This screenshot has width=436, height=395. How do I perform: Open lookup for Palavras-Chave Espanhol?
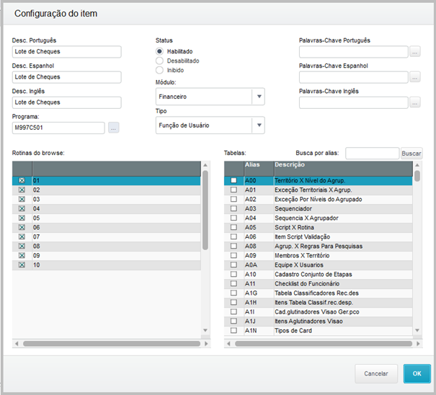point(414,77)
